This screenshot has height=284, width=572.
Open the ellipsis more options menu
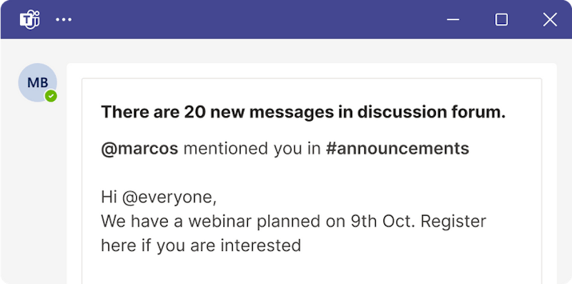pos(64,19)
